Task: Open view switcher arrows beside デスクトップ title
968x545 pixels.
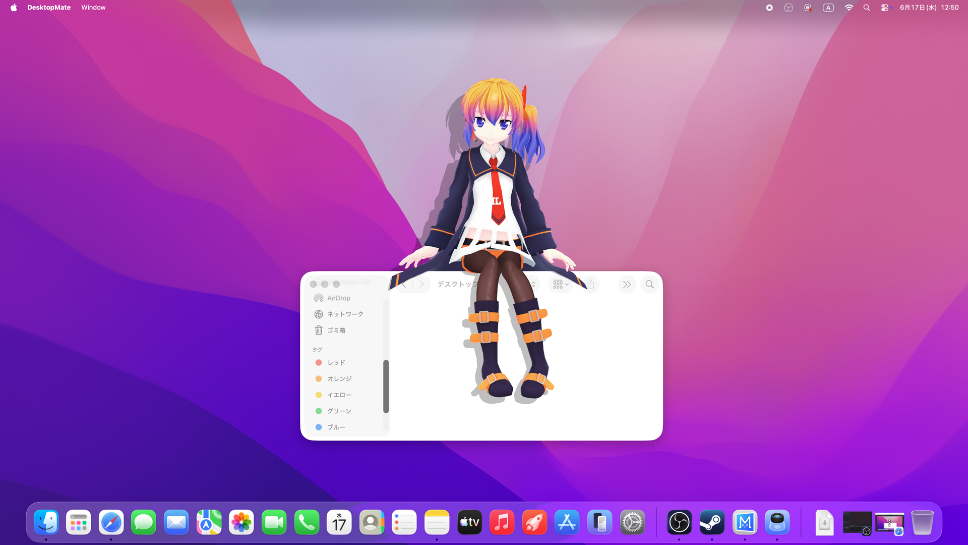Action: pos(533,285)
